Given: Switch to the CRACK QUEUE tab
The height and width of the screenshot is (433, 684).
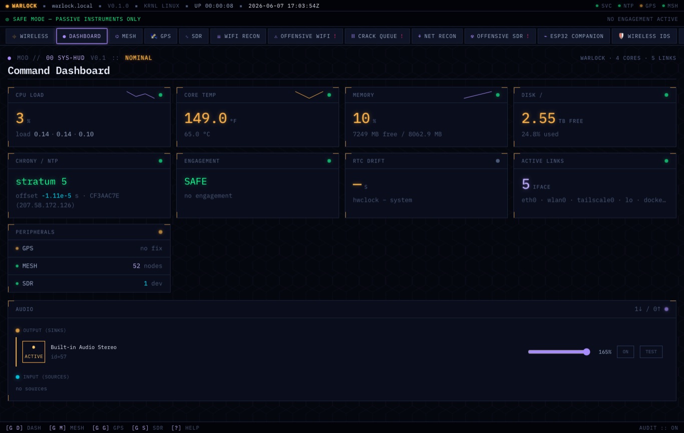Looking at the screenshot, I should [x=377, y=36].
